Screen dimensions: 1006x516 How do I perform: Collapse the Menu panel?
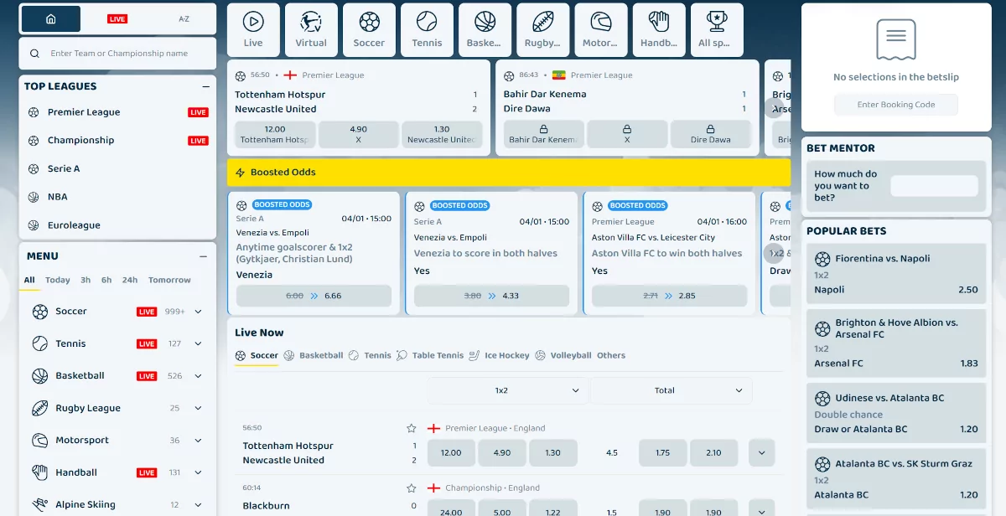pos(203,256)
